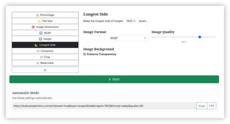
Task: Click the ruler icon beside Longest Side
Action: point(36,45)
